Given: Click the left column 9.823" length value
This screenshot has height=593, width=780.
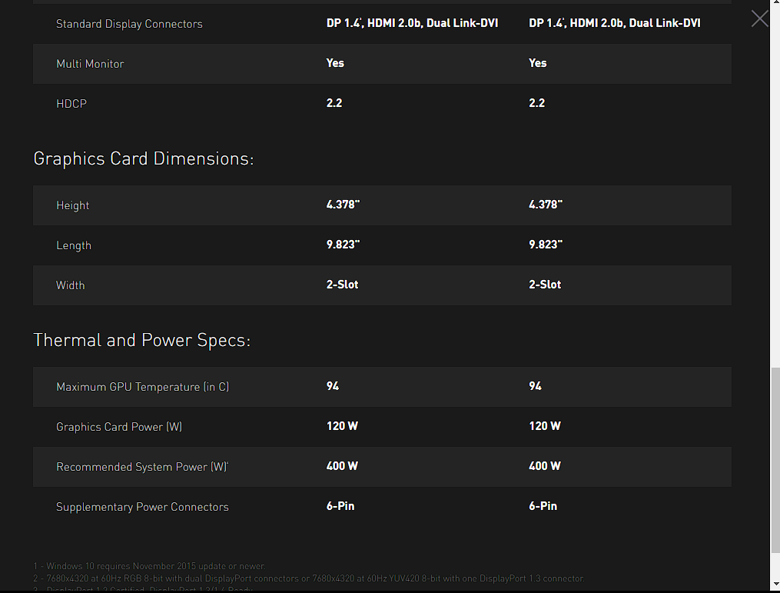Looking at the screenshot, I should pos(343,245).
